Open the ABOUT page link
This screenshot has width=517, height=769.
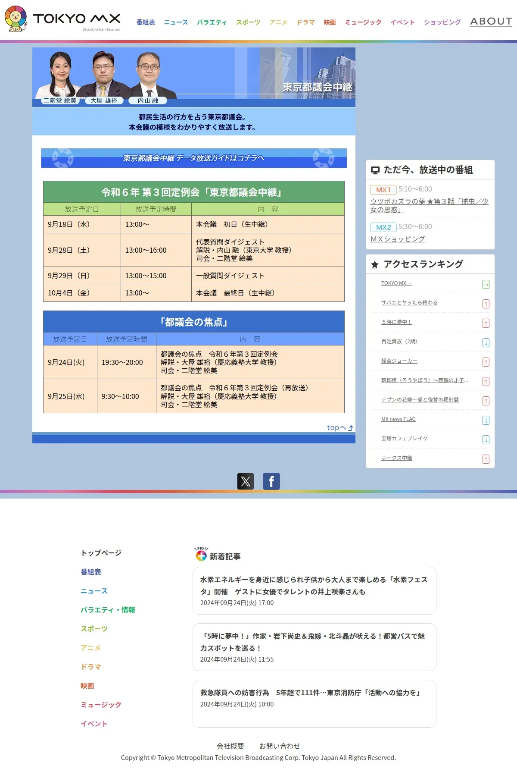[491, 21]
